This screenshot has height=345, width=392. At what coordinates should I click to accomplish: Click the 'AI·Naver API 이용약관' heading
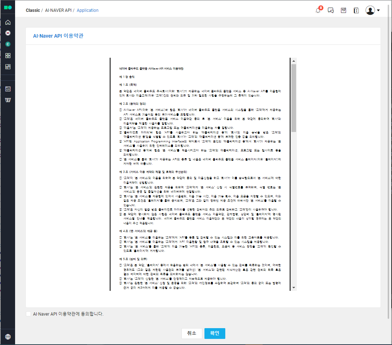tap(58, 36)
